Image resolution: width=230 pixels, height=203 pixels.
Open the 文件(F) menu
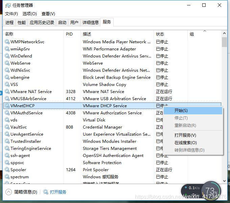11,14
